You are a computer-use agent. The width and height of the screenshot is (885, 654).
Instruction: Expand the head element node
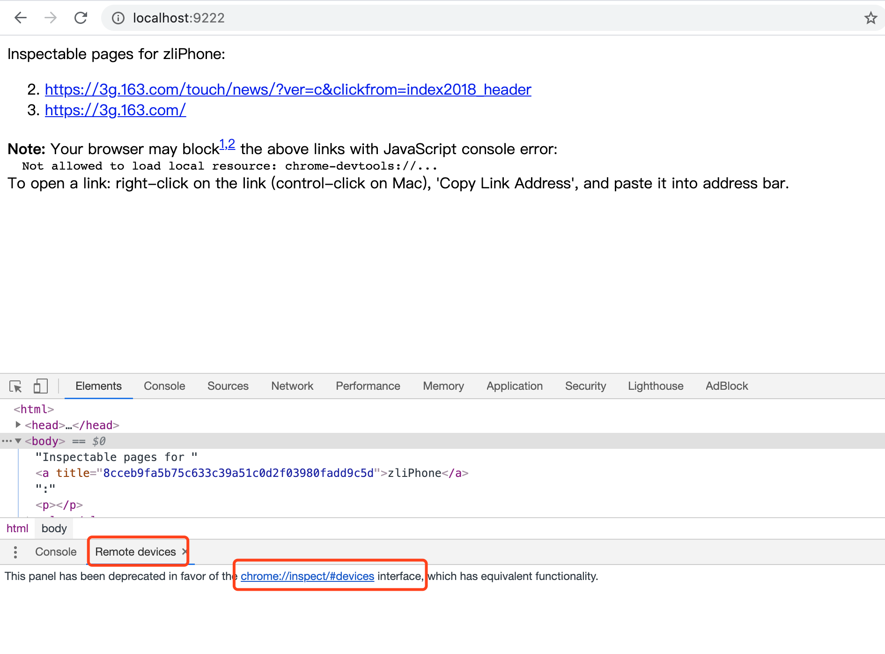[x=18, y=424]
